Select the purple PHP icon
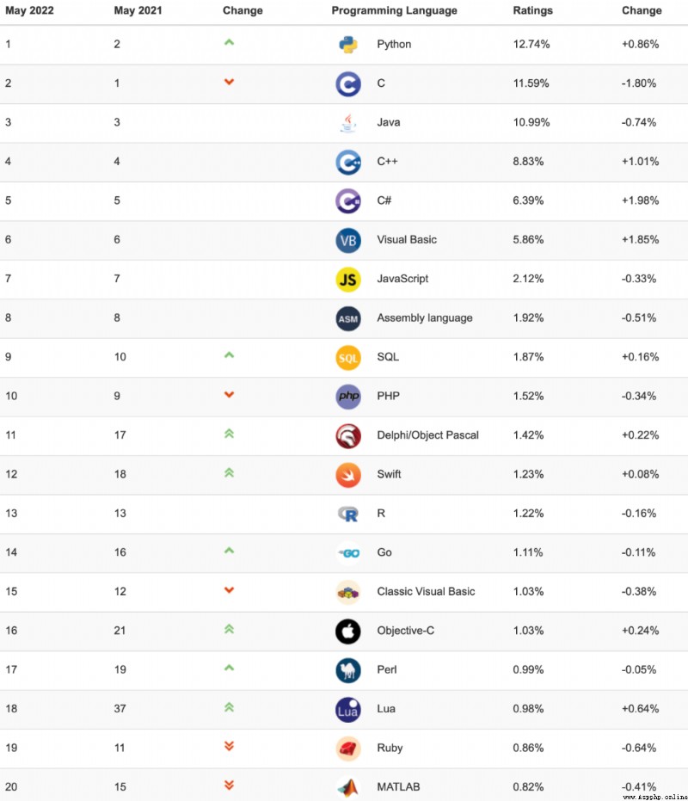 pyautogui.click(x=348, y=397)
